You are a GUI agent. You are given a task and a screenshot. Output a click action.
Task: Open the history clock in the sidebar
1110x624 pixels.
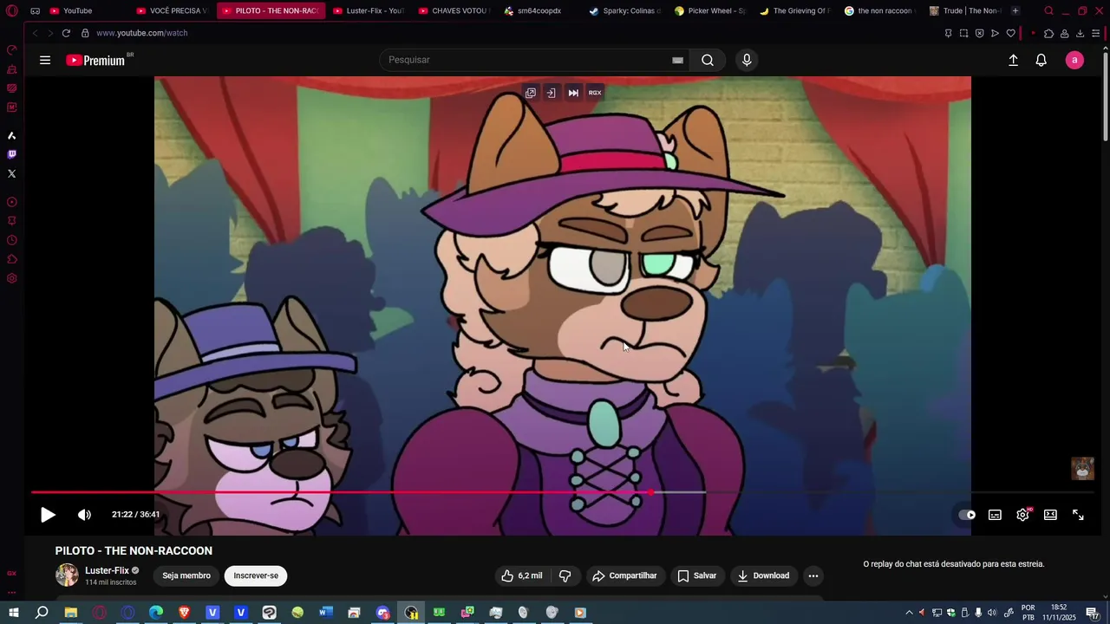pos(11,240)
